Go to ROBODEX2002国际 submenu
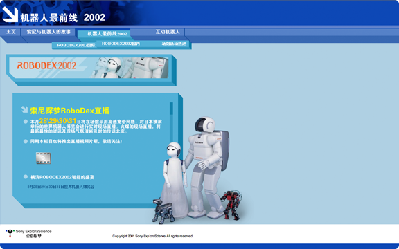The height and width of the screenshot is (249, 399). pos(76,45)
